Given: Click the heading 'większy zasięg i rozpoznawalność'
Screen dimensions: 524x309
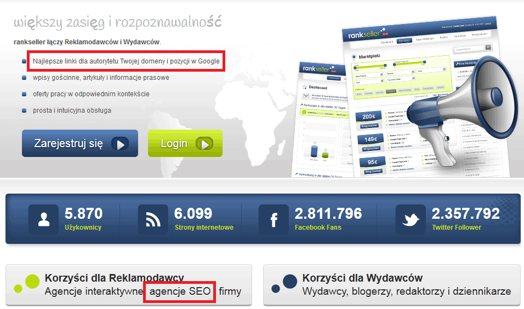Looking at the screenshot, I should (x=118, y=22).
